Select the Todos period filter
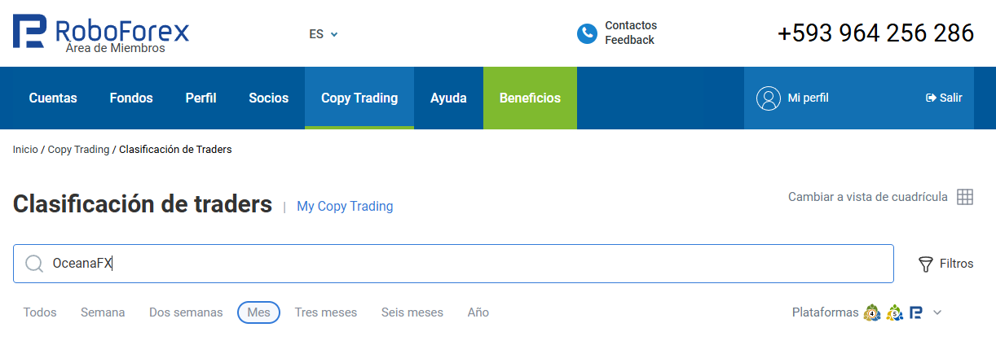This screenshot has height=345, width=996. click(x=40, y=312)
